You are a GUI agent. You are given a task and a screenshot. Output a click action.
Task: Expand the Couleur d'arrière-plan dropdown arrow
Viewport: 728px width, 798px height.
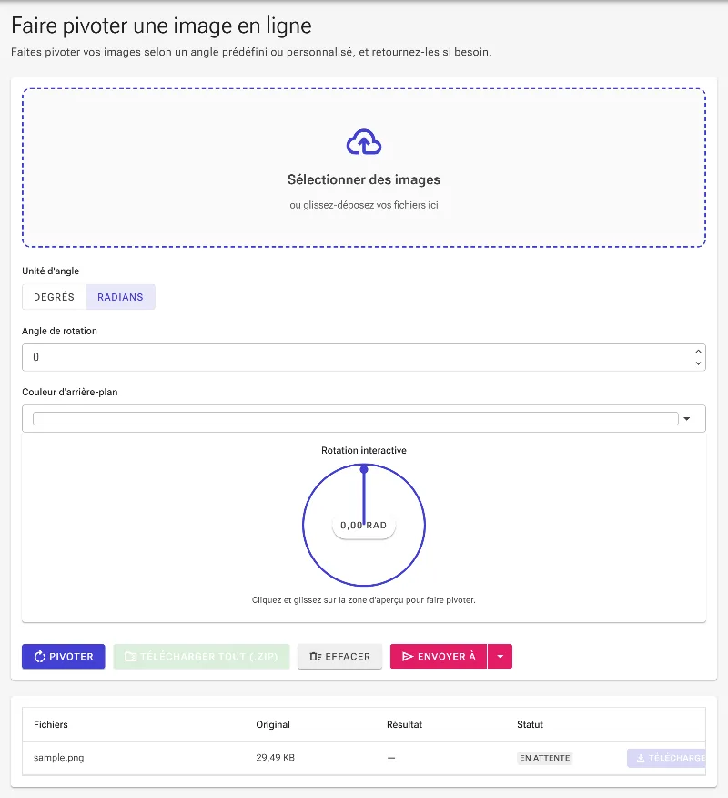[687, 419]
